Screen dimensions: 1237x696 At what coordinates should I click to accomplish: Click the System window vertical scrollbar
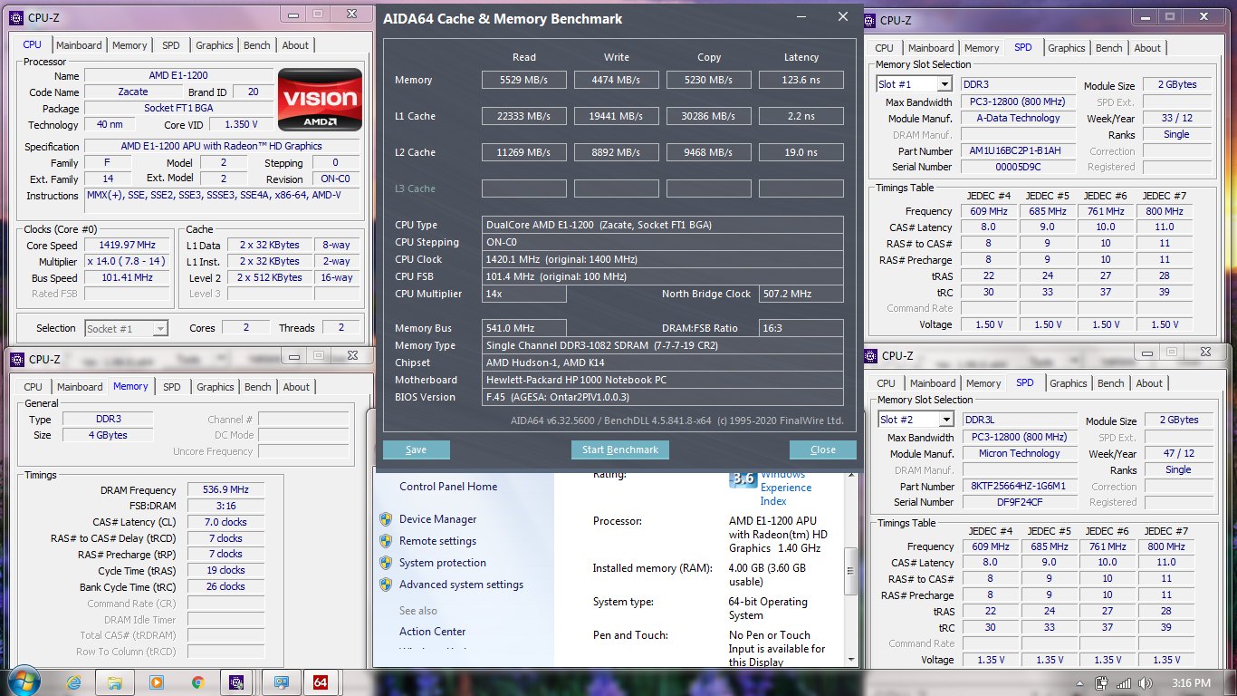coord(850,569)
